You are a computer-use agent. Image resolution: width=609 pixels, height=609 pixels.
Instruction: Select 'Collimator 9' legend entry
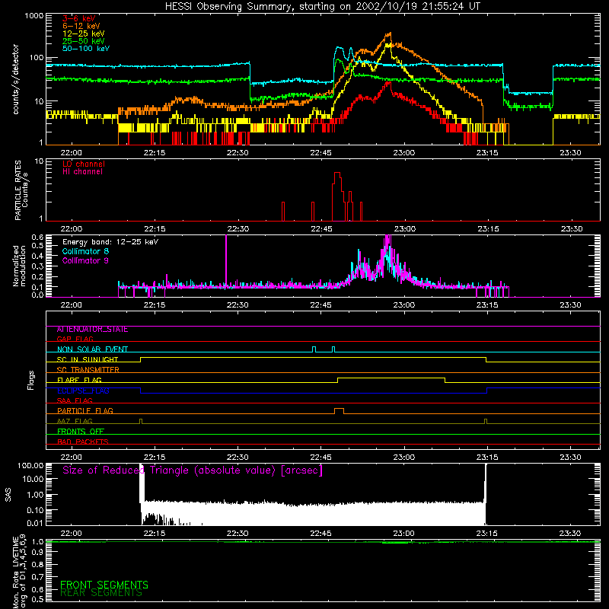click(85, 260)
